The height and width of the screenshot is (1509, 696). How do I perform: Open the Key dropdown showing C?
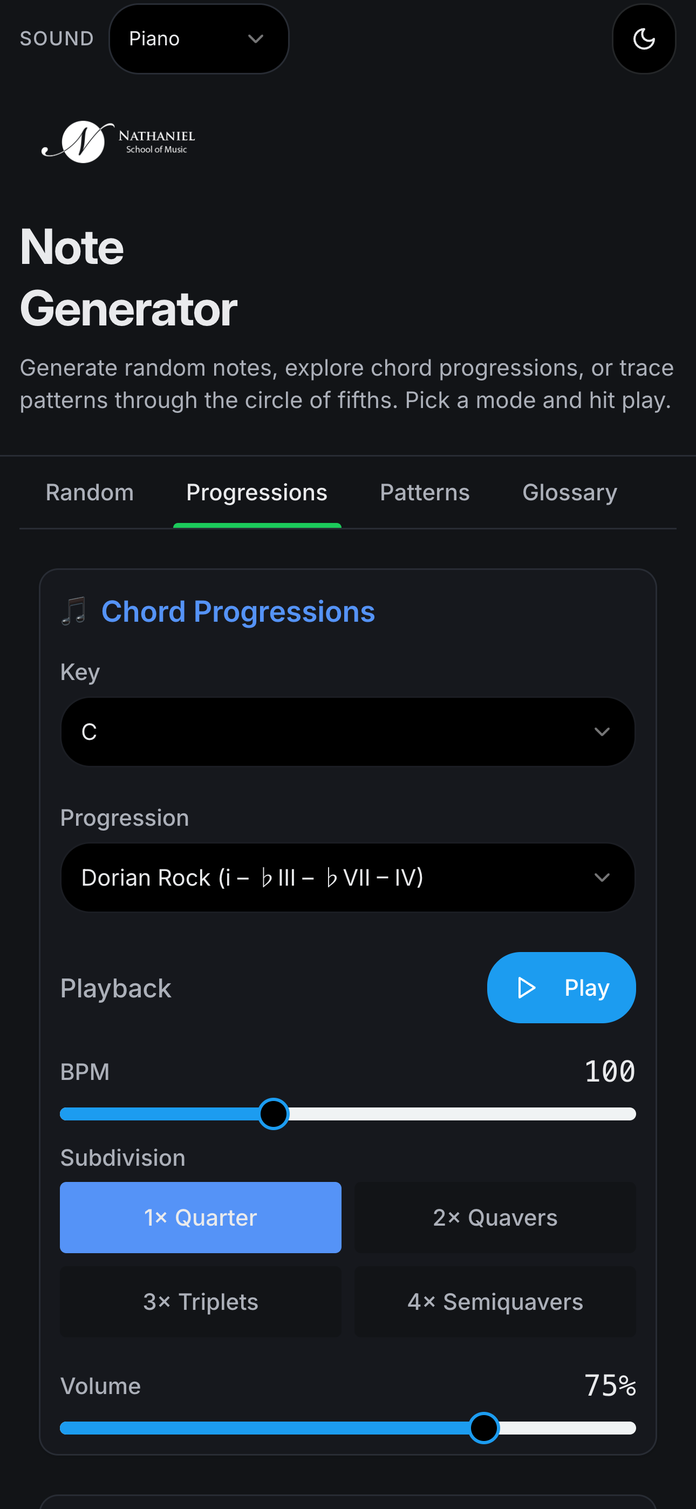point(347,732)
